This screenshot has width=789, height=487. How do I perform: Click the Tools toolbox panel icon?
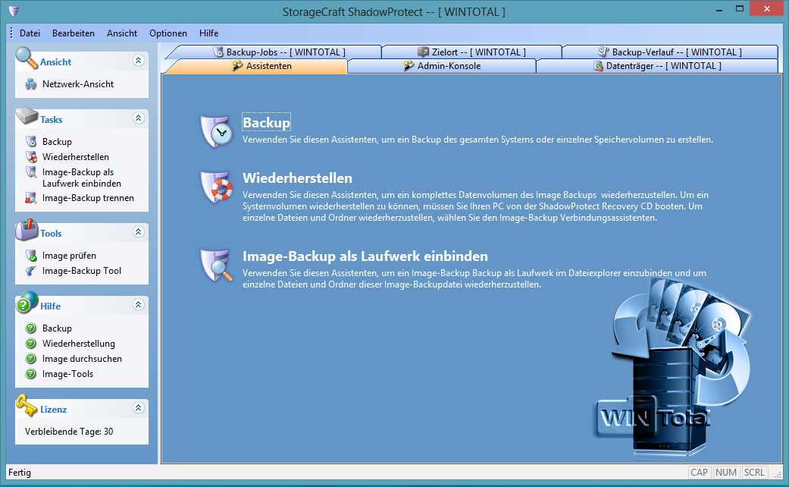click(27, 230)
